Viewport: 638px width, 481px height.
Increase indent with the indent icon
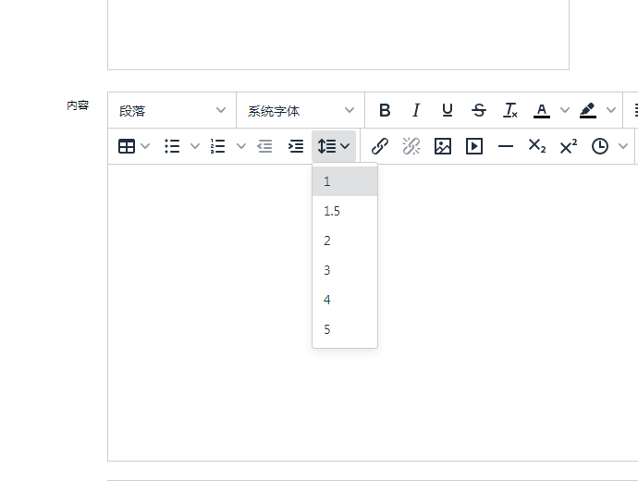coord(296,146)
